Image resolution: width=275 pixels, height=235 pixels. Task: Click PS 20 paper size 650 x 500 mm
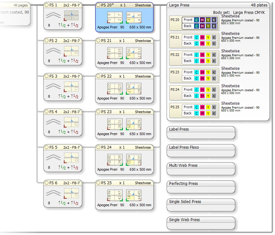[x=140, y=27]
